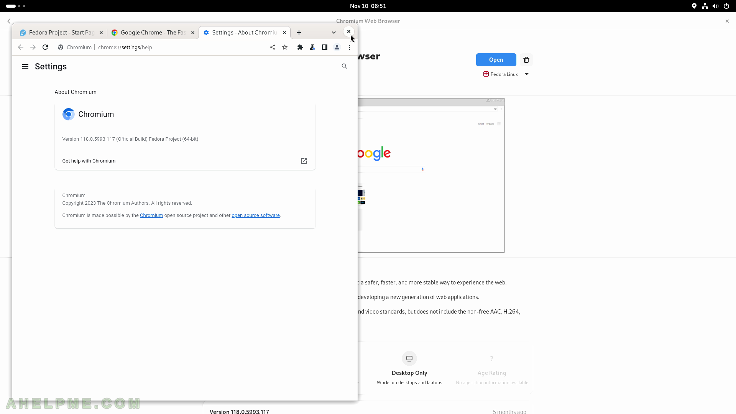
Task: Select Settings - About Chromium tab
Action: pyautogui.click(x=244, y=33)
